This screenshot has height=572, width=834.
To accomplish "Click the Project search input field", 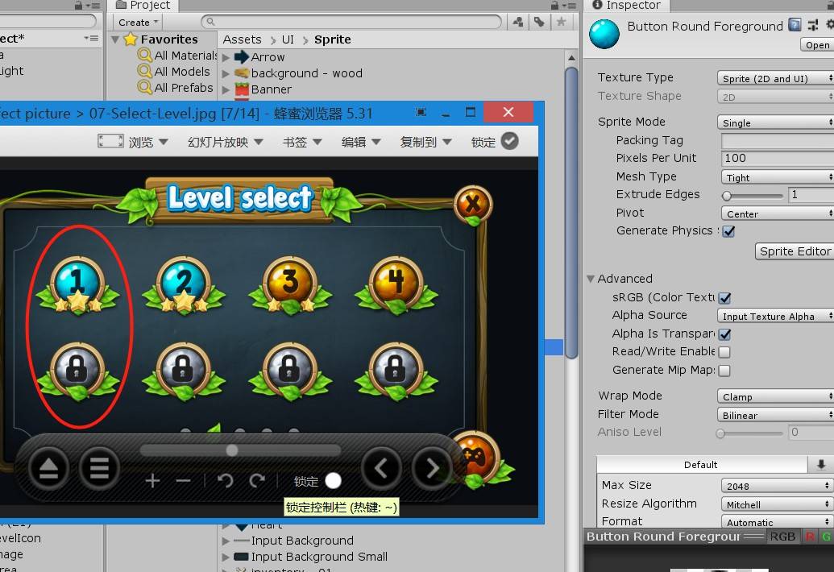I will 351,22.
